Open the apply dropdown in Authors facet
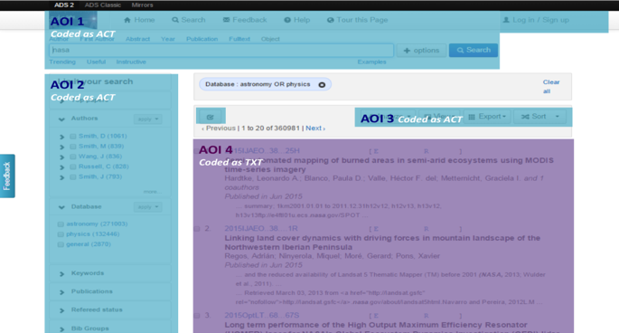Viewport: 619px width, 333px height. [x=147, y=119]
